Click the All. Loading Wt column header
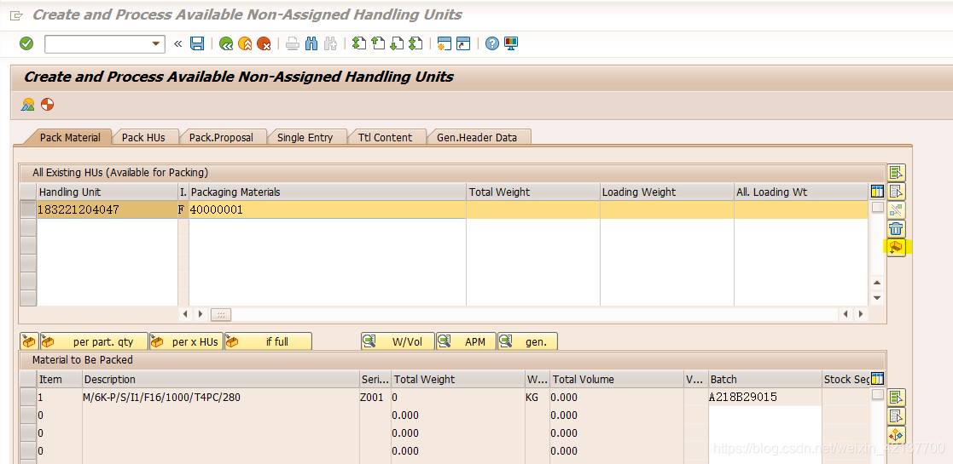953x464 pixels. tap(801, 192)
